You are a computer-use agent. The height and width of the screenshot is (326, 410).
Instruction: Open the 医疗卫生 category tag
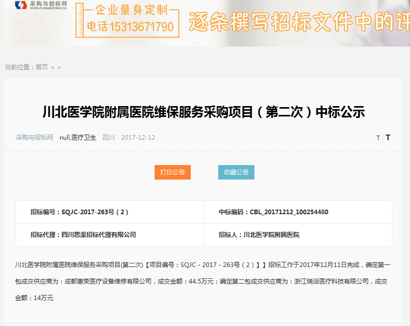pyautogui.click(x=84, y=138)
